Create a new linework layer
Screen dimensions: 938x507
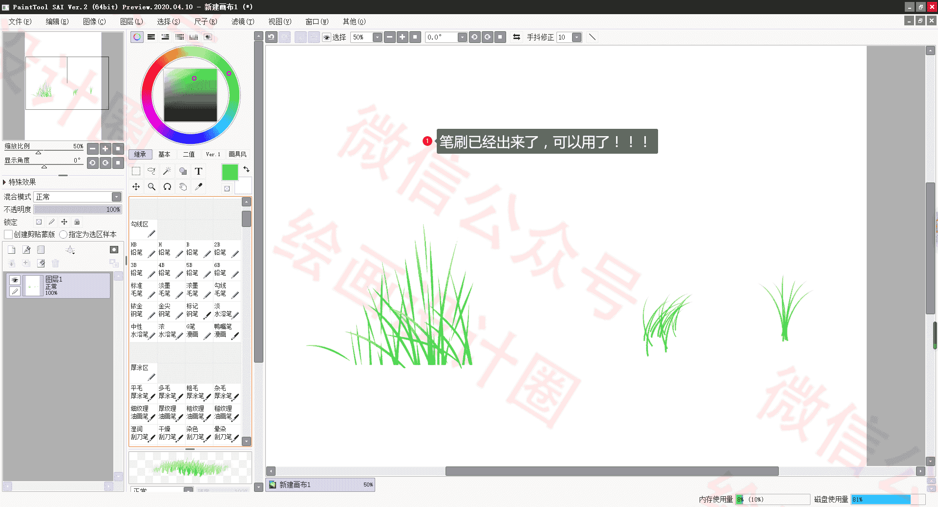(26, 250)
